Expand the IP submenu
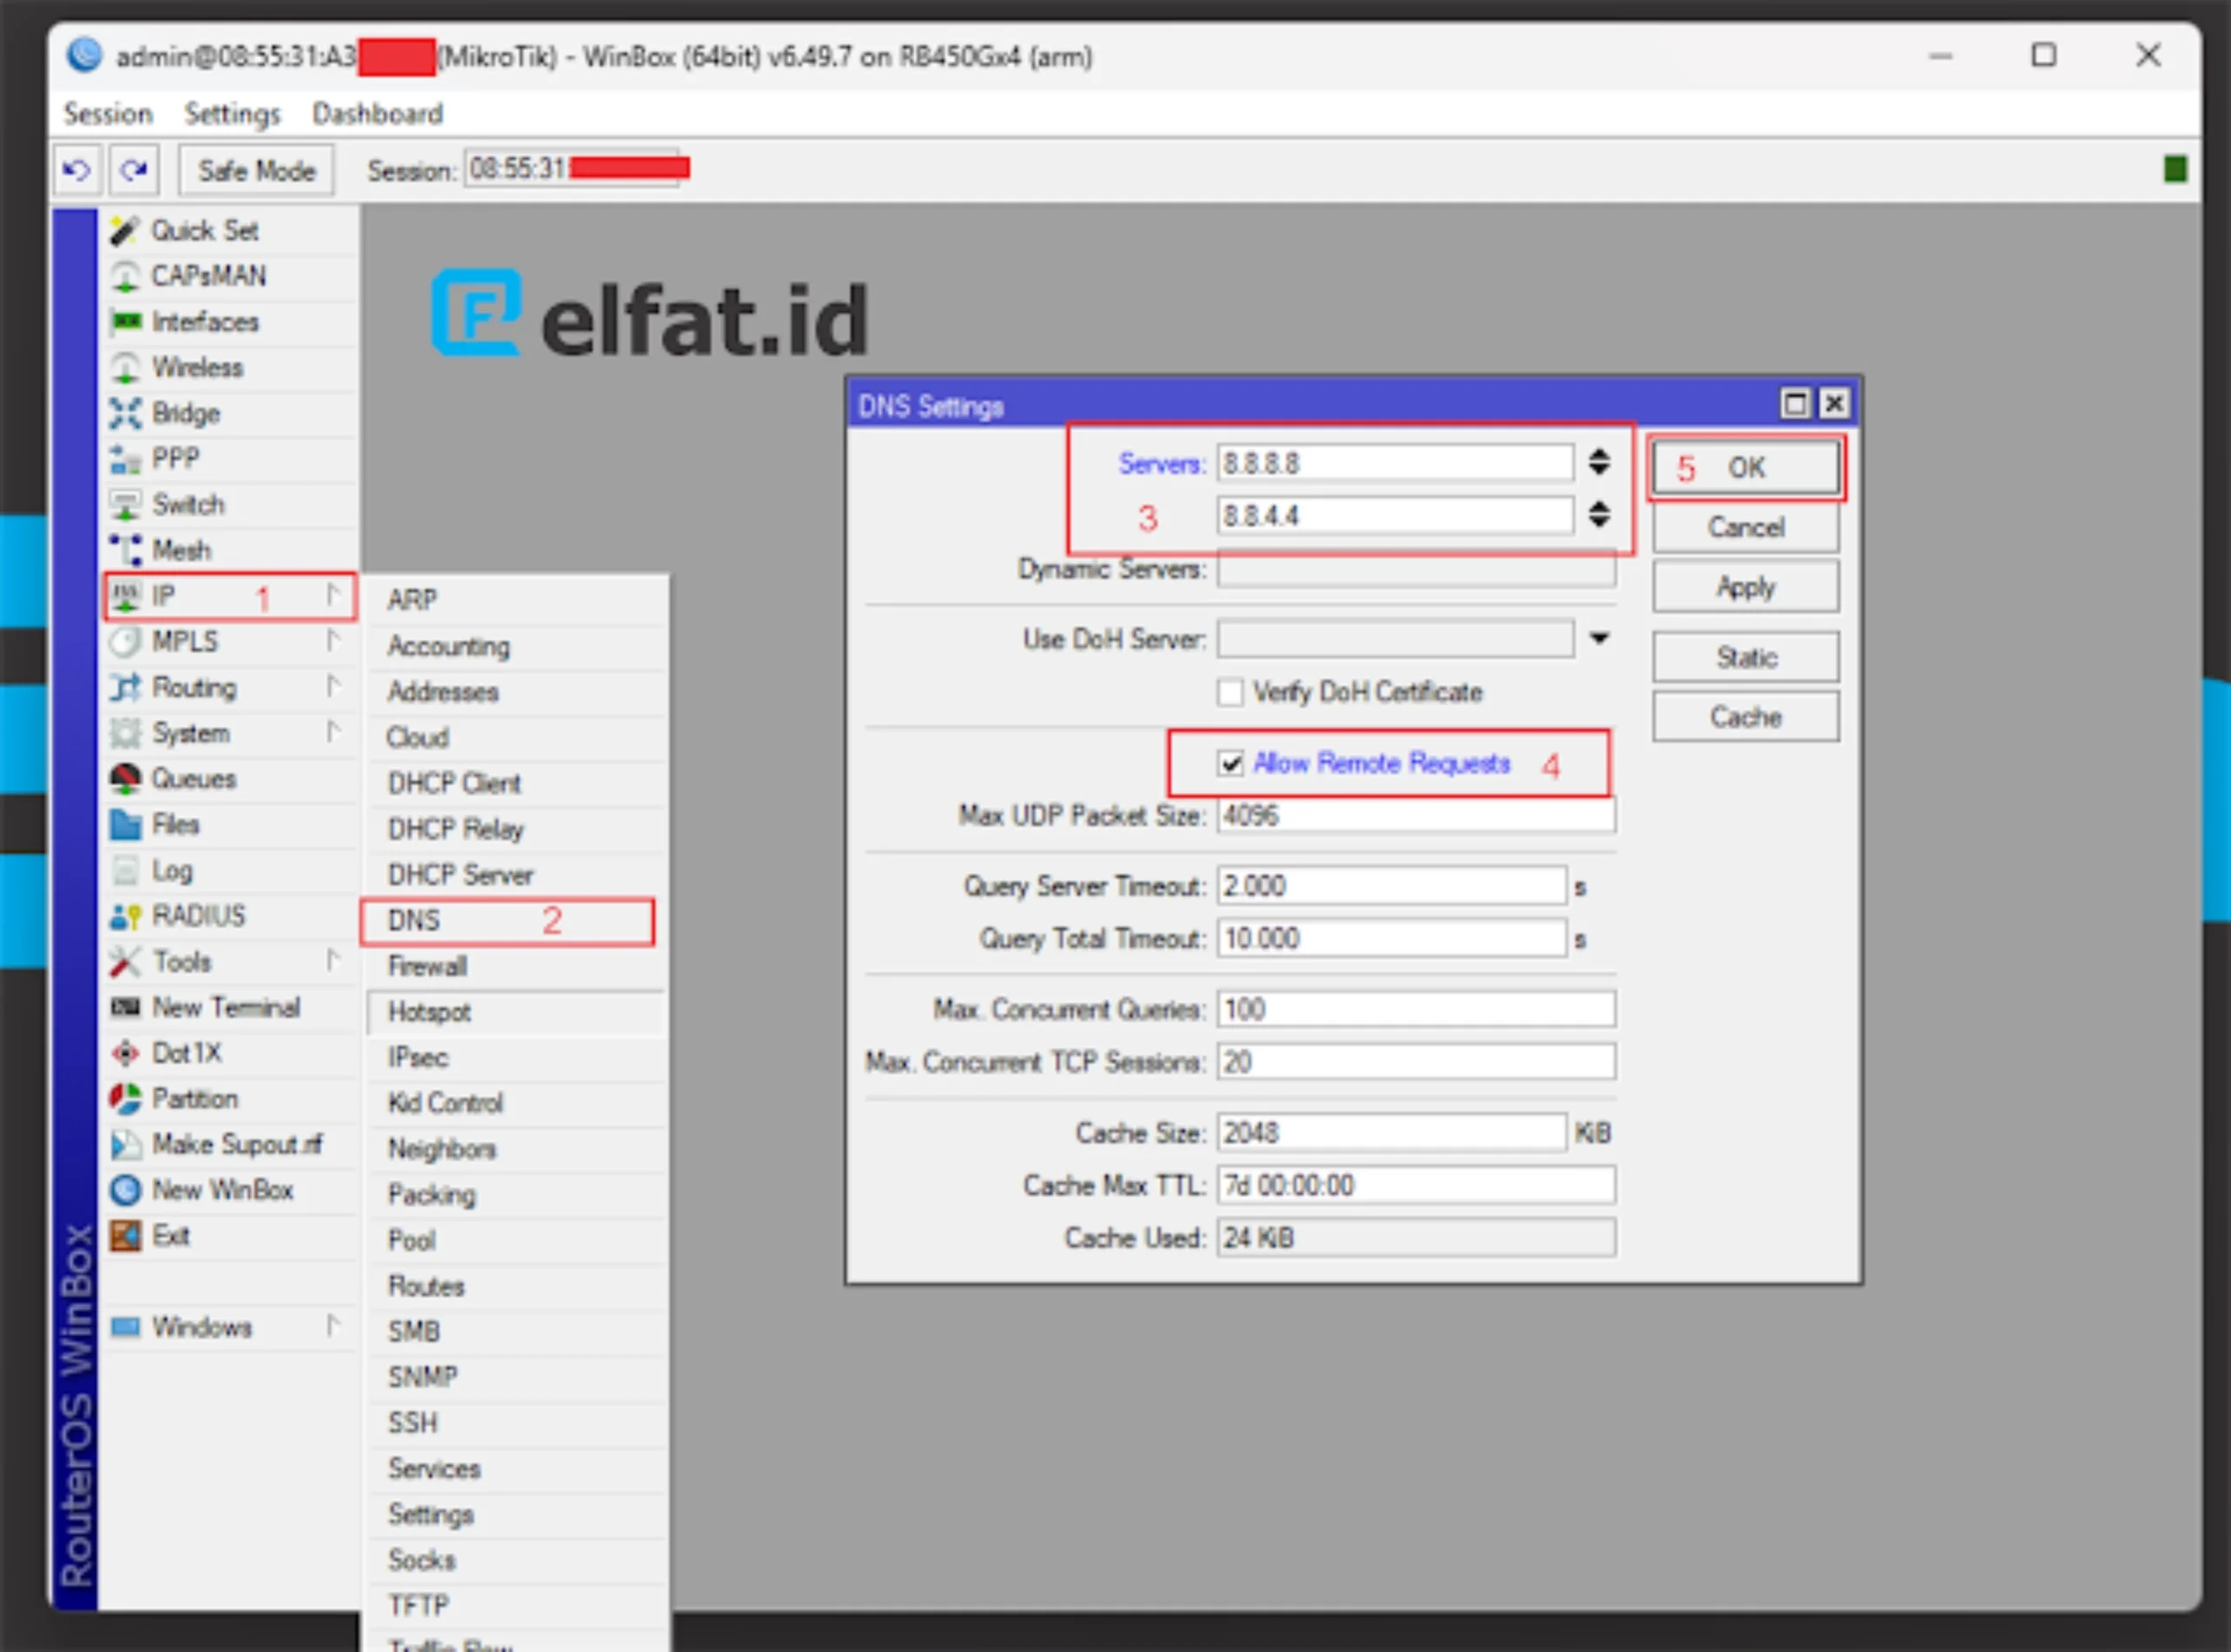Screen dimensions: 2231x1652 (x=332, y=596)
